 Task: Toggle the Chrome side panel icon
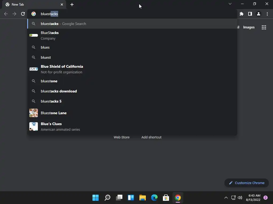250,14
